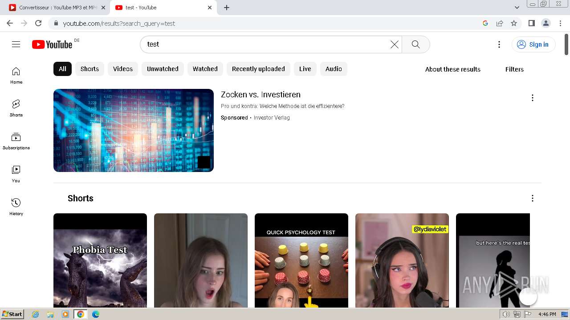Filter results by Live chip
This screenshot has width=570, height=320.
tap(305, 69)
